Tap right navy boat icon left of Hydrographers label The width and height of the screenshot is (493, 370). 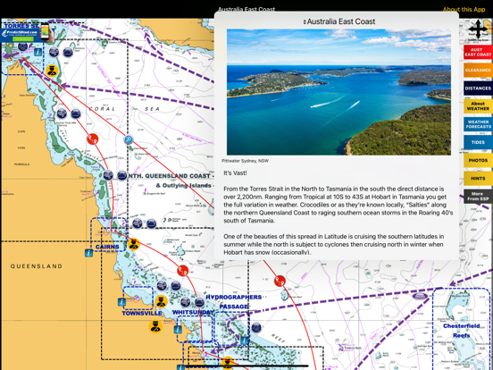click(x=199, y=302)
